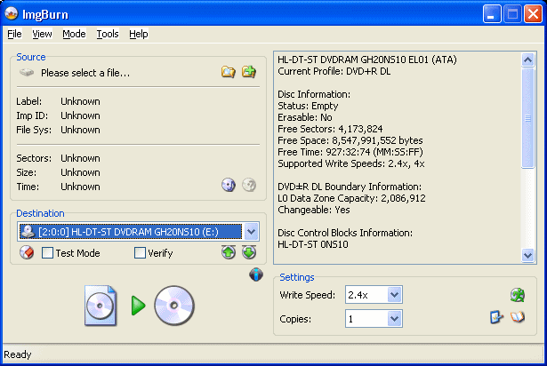Click the 'L0 Data Zone Capacity: 2,086,912' line
Screen dimensions: 547x366
[351, 198]
